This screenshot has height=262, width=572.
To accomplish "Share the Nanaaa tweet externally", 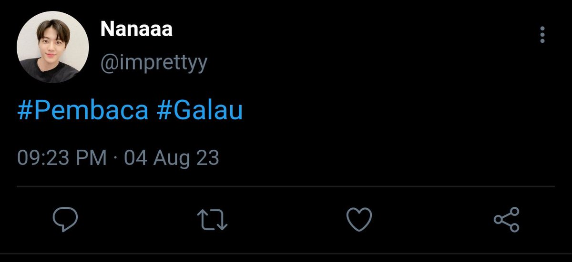I will (x=506, y=220).
